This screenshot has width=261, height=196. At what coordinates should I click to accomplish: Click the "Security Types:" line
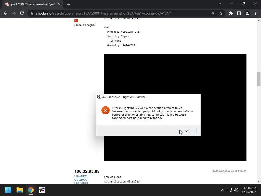[x=119, y=36]
